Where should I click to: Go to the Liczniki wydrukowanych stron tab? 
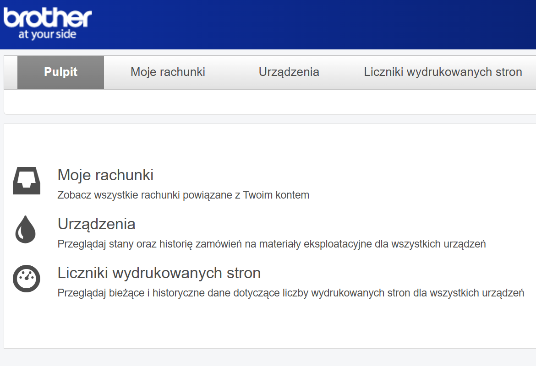pos(443,72)
